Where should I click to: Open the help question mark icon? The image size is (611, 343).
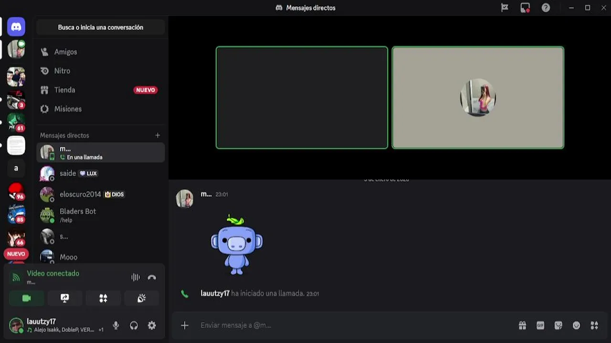pyautogui.click(x=546, y=8)
